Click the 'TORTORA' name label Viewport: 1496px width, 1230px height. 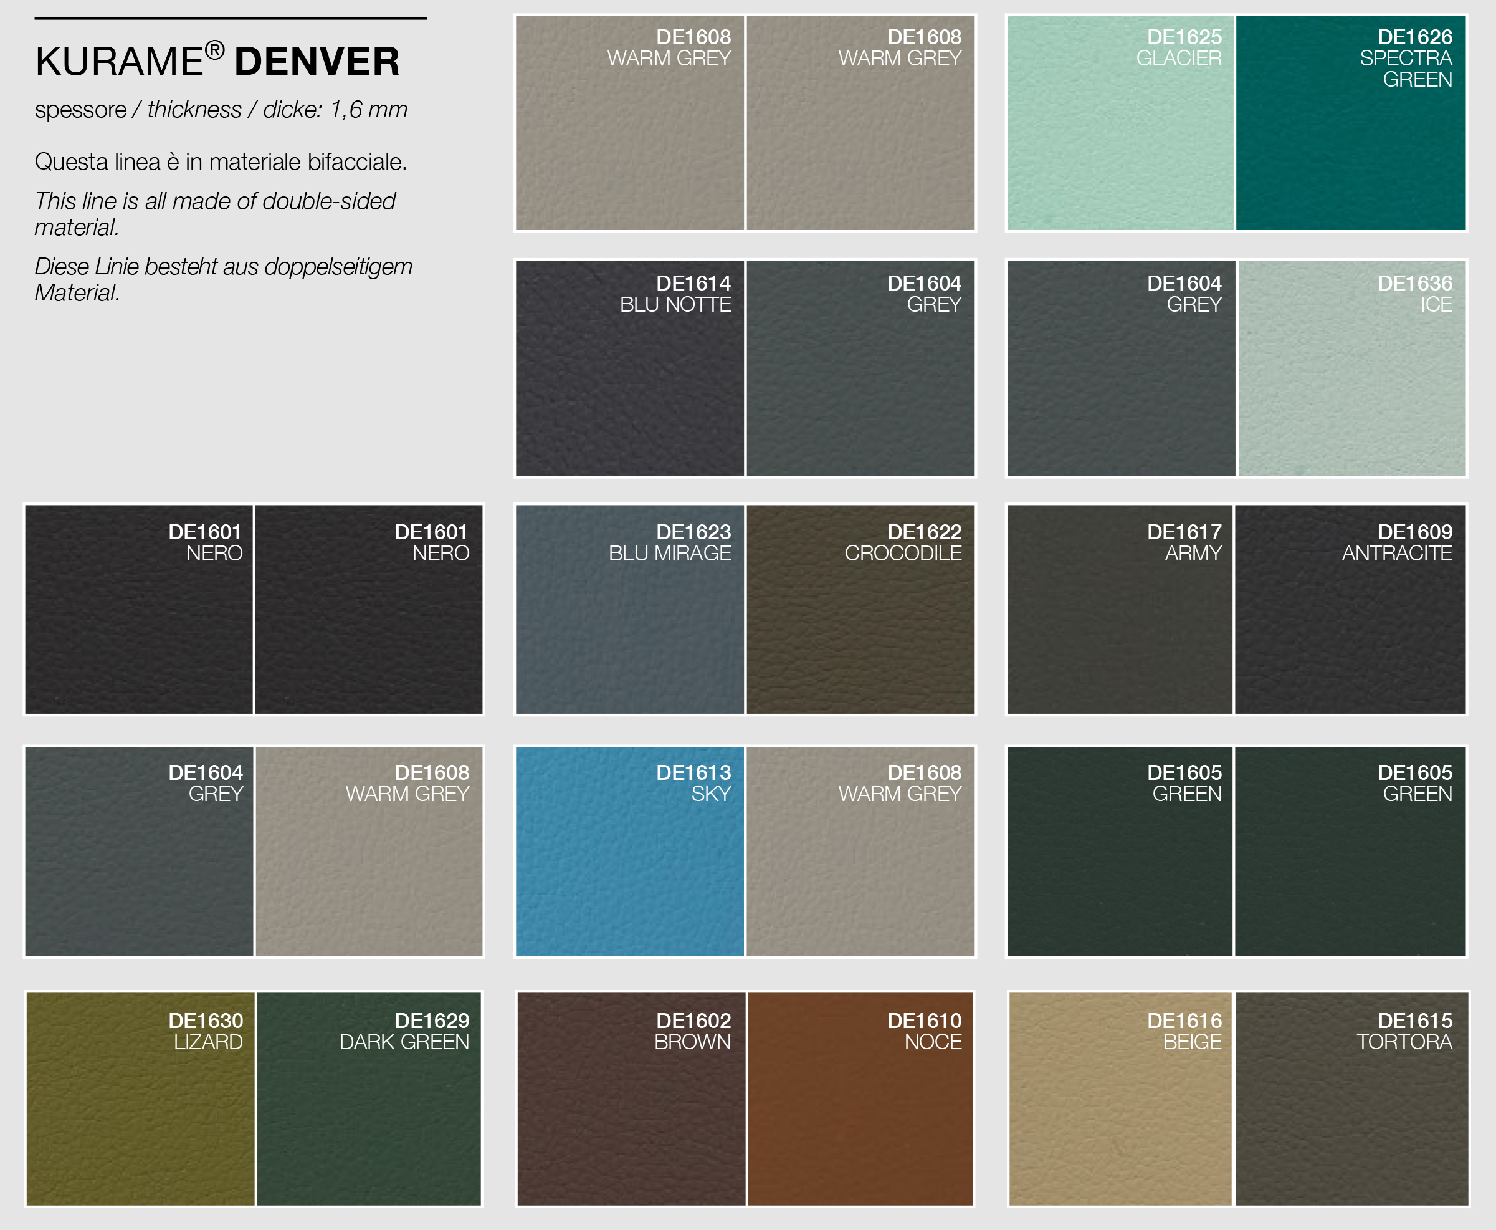(x=1404, y=1042)
